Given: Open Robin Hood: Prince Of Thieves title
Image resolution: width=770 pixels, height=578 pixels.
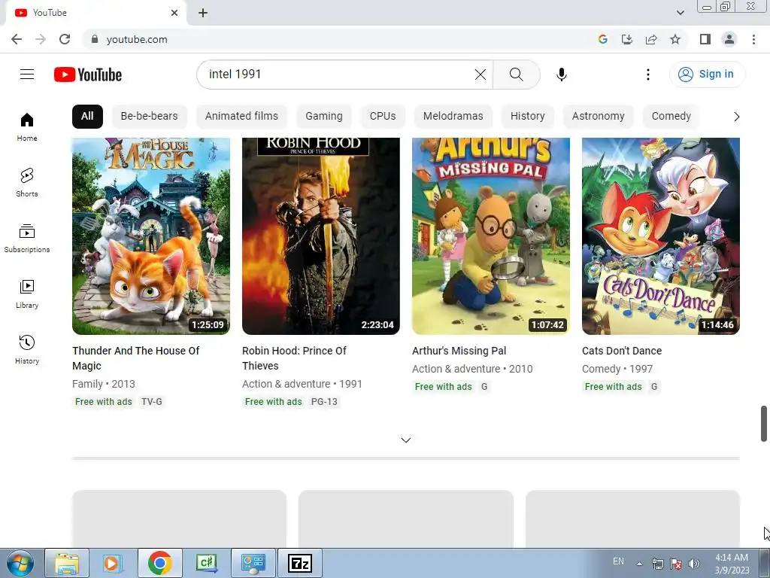Looking at the screenshot, I should (294, 358).
